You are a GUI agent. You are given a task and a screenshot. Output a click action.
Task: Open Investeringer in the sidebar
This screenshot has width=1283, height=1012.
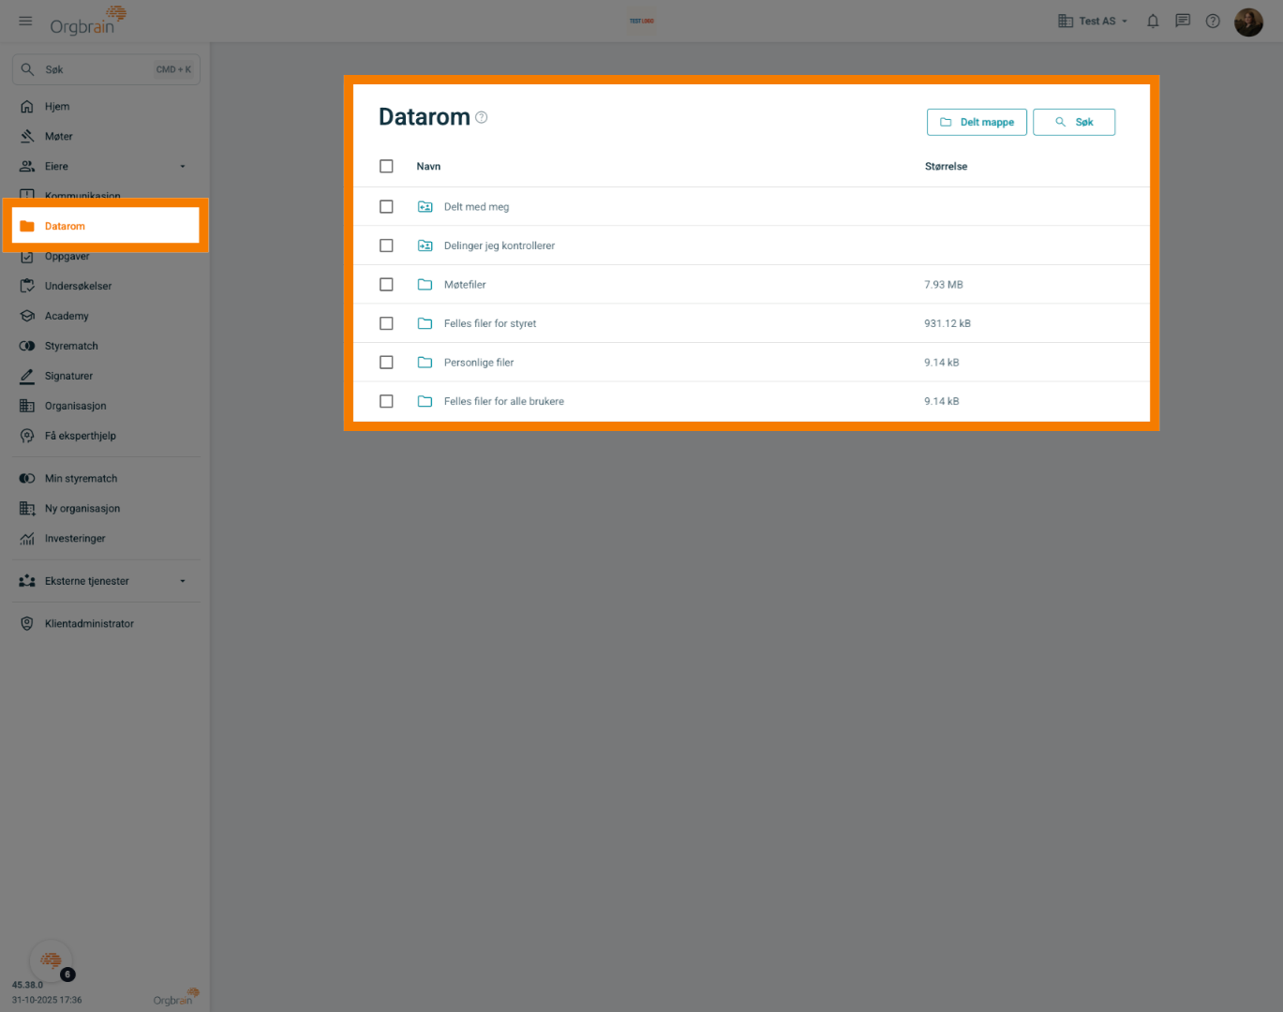106,539
